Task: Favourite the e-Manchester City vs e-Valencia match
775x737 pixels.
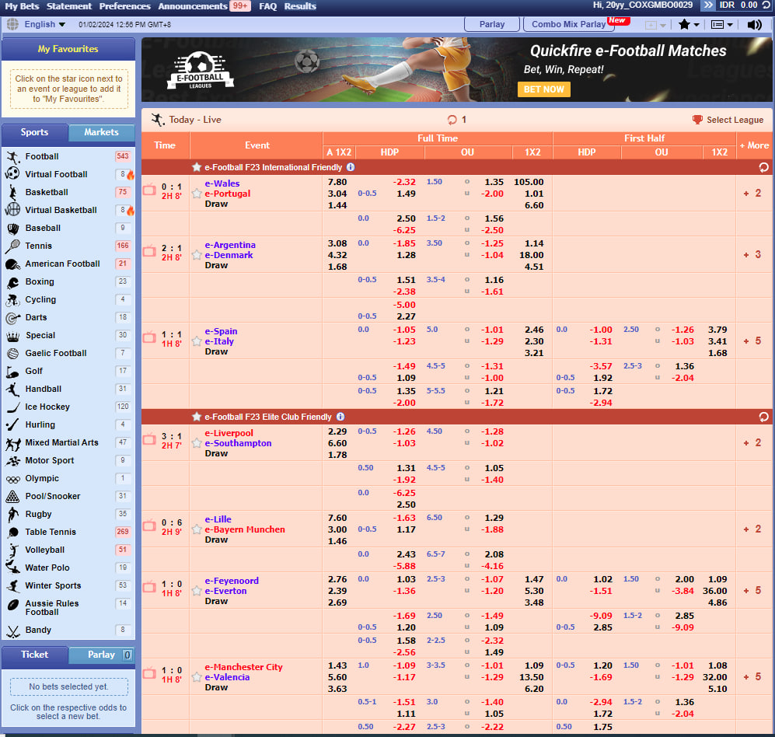Action: (197, 677)
